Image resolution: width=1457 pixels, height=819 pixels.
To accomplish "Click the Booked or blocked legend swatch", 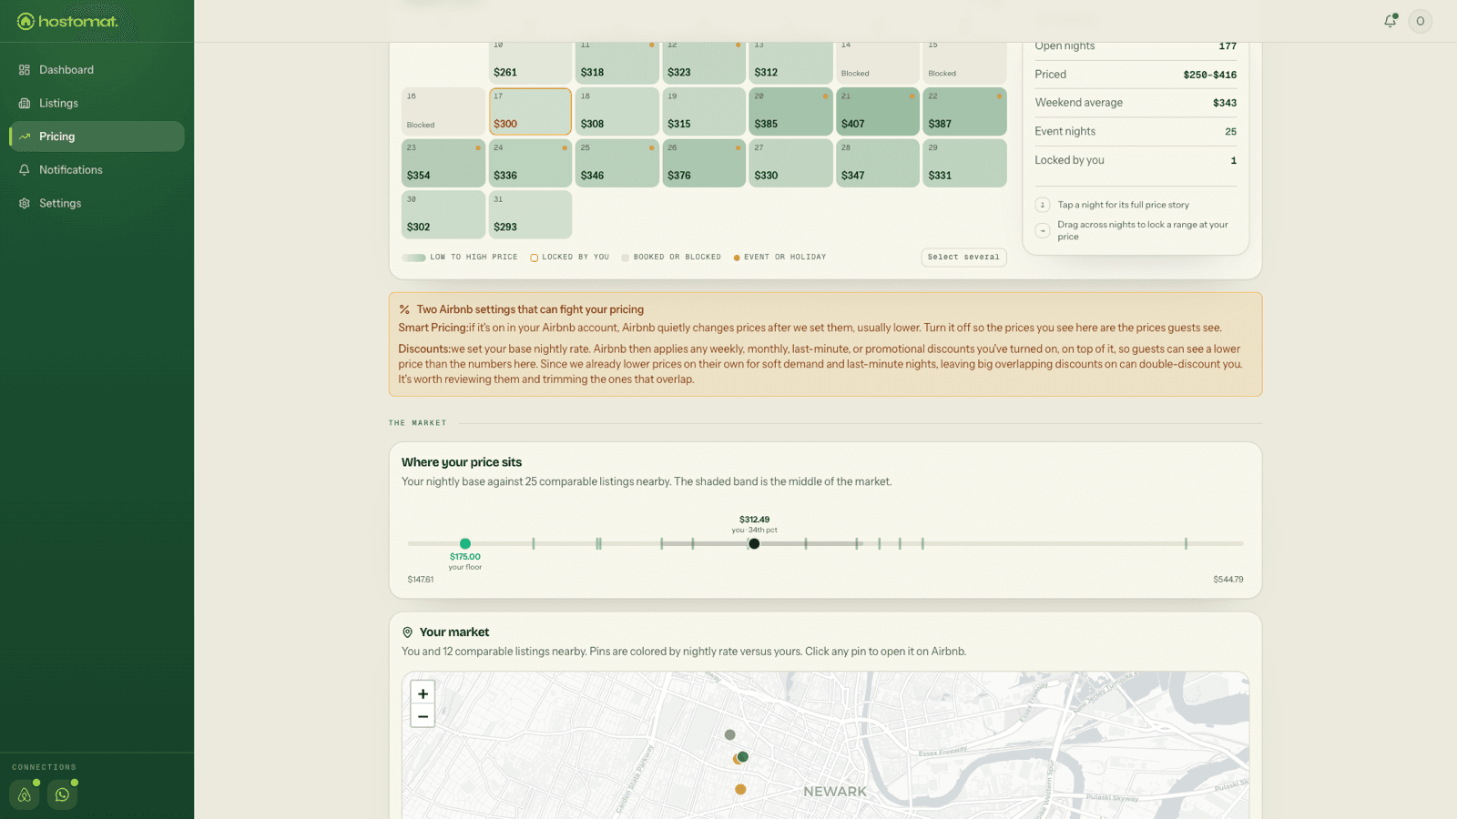I will point(625,258).
